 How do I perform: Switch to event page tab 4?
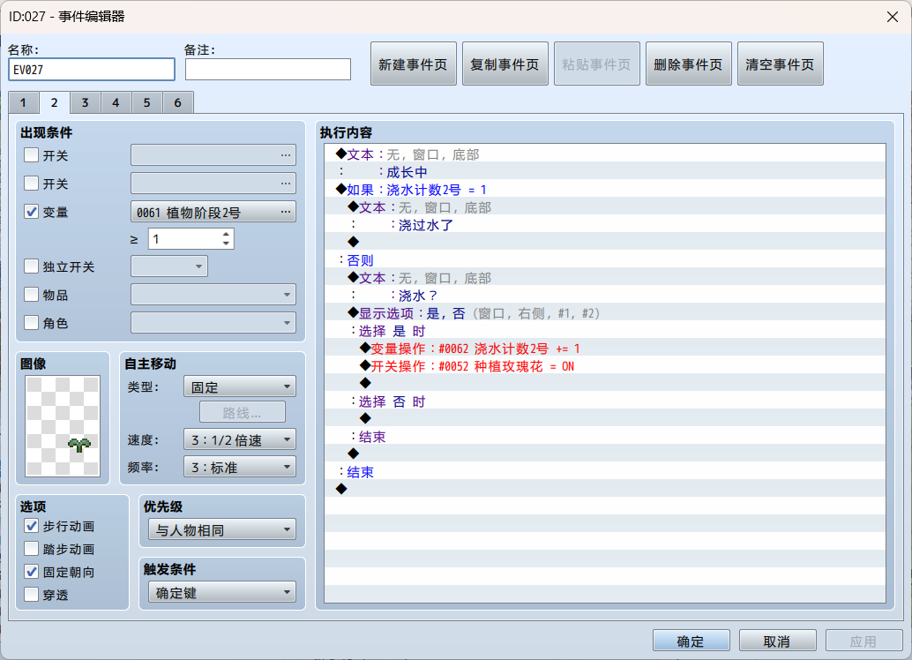click(x=116, y=102)
